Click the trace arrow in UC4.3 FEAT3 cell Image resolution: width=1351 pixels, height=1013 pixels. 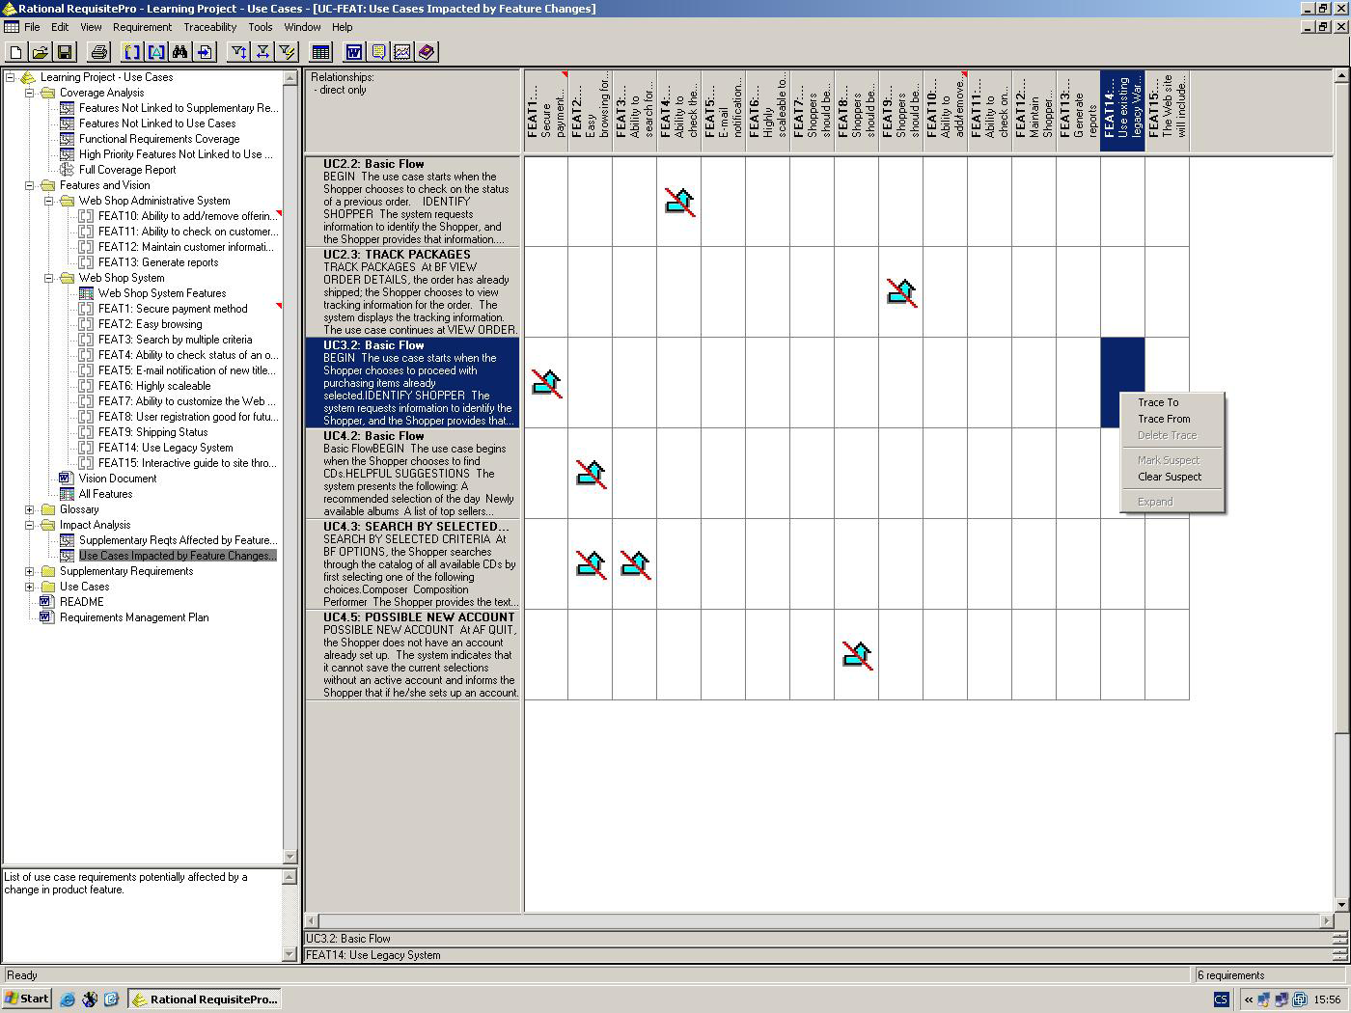(636, 564)
